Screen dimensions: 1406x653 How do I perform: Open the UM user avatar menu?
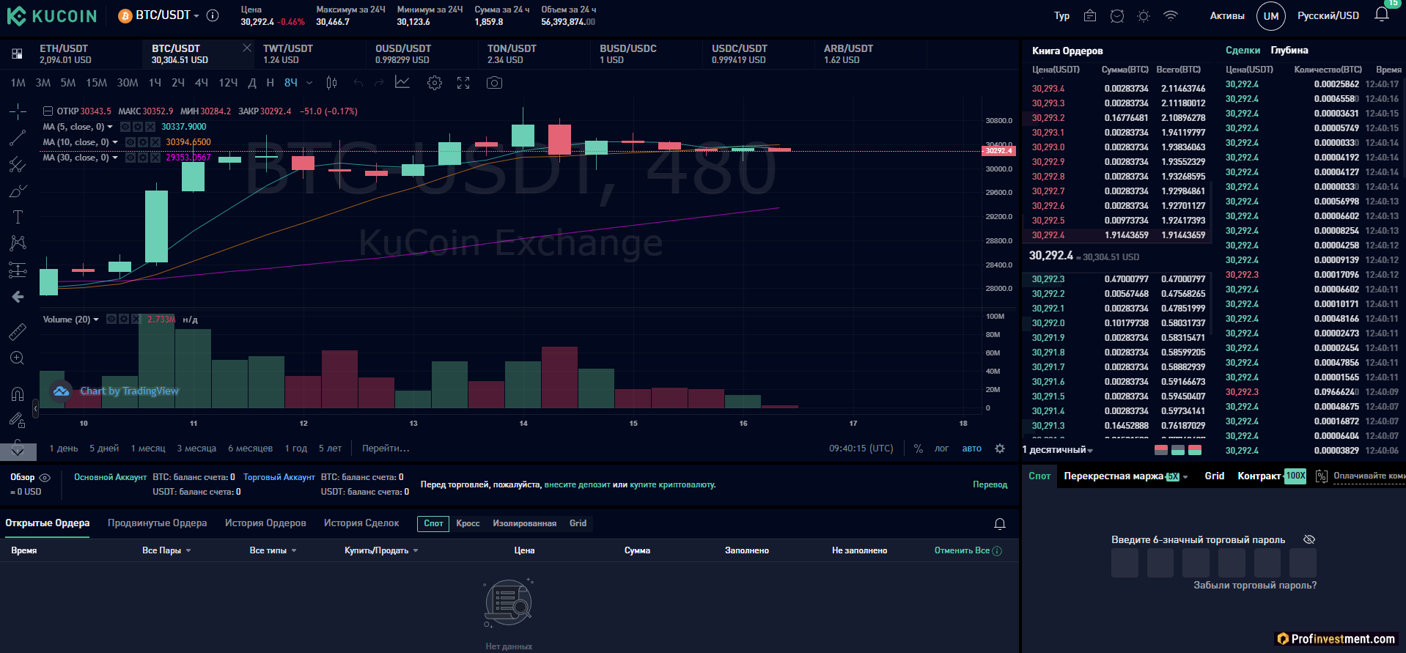click(1271, 16)
